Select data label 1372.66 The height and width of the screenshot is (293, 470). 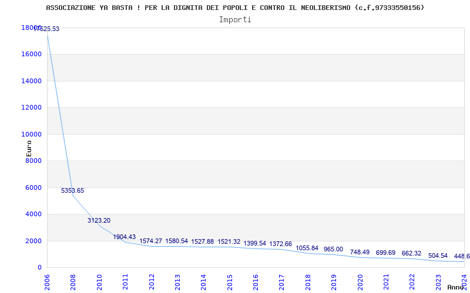click(x=281, y=244)
